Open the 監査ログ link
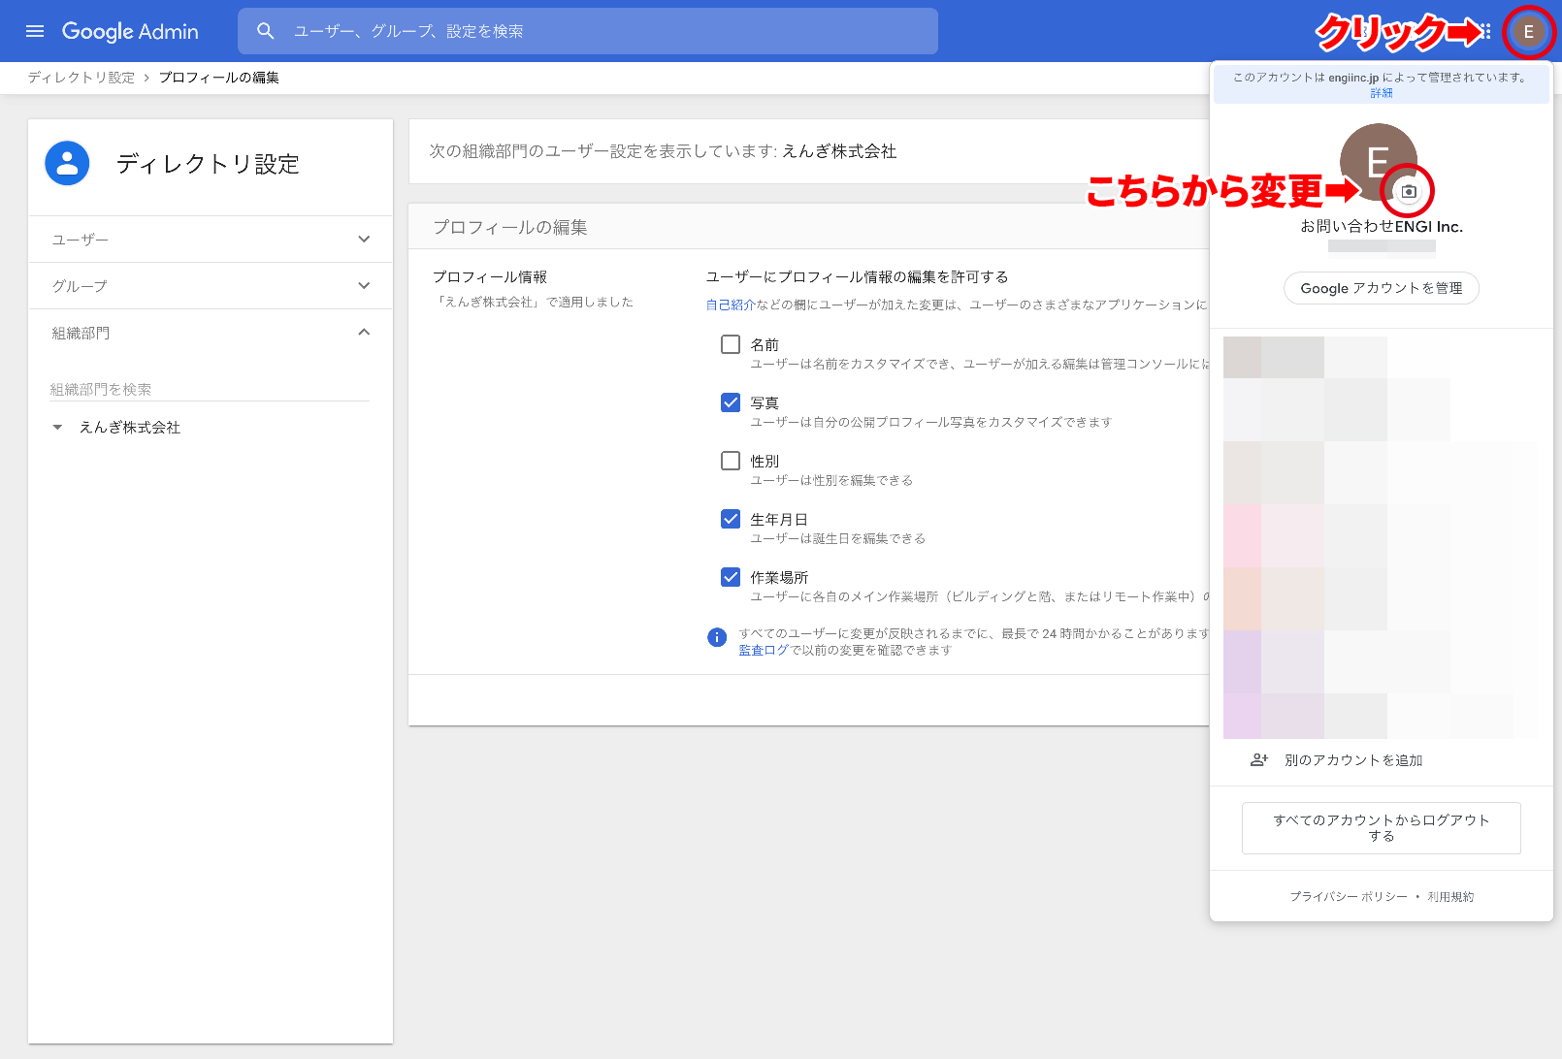The width and height of the screenshot is (1562, 1059). (764, 651)
